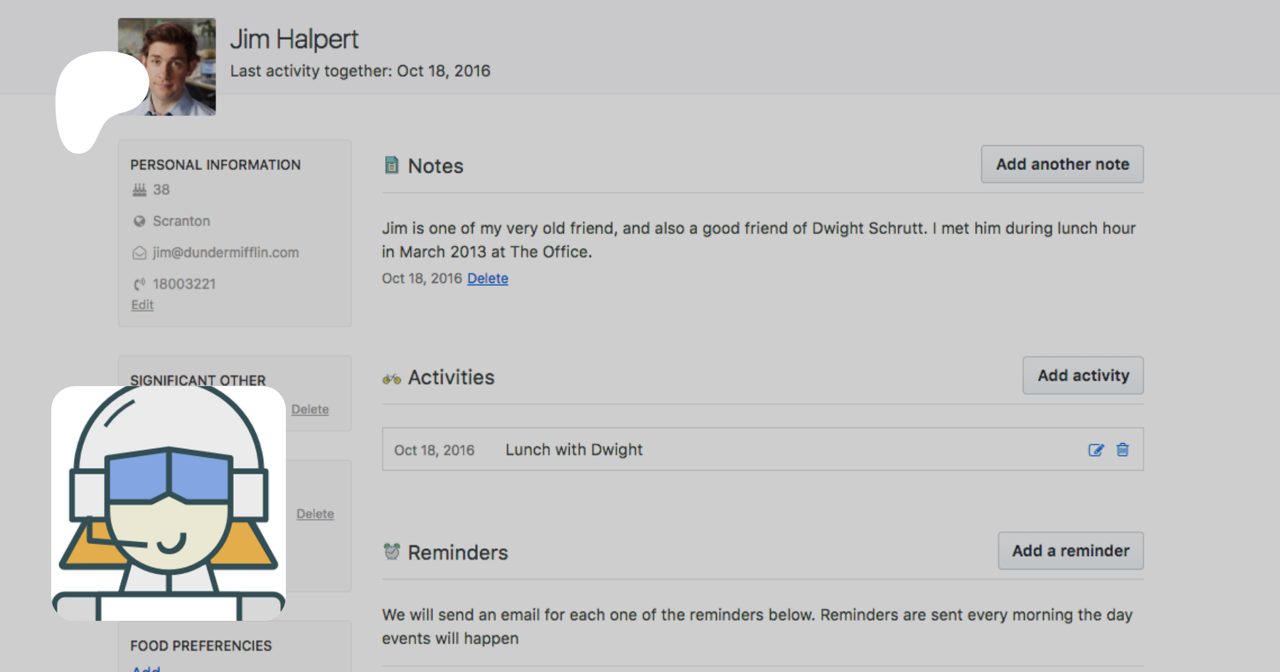
Task: Click Delete in the panel below Significant Other
Action: (x=315, y=514)
